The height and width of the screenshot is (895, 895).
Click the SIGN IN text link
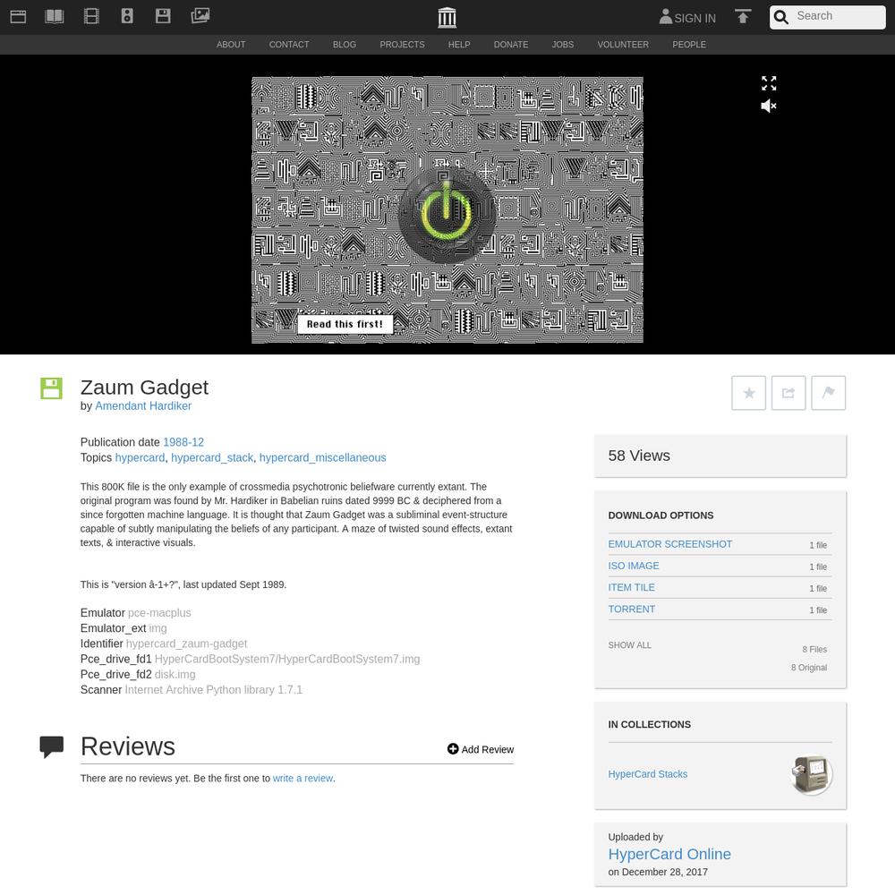[695, 18]
